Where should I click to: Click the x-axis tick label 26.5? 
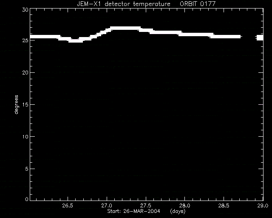[x=68, y=206]
